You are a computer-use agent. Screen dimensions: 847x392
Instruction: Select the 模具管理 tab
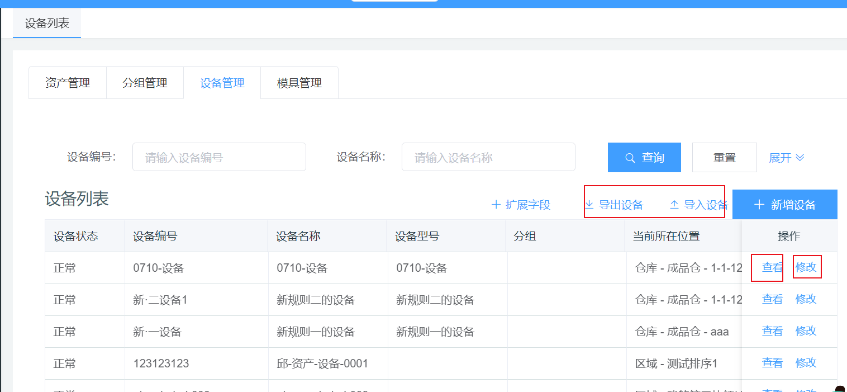click(x=299, y=83)
